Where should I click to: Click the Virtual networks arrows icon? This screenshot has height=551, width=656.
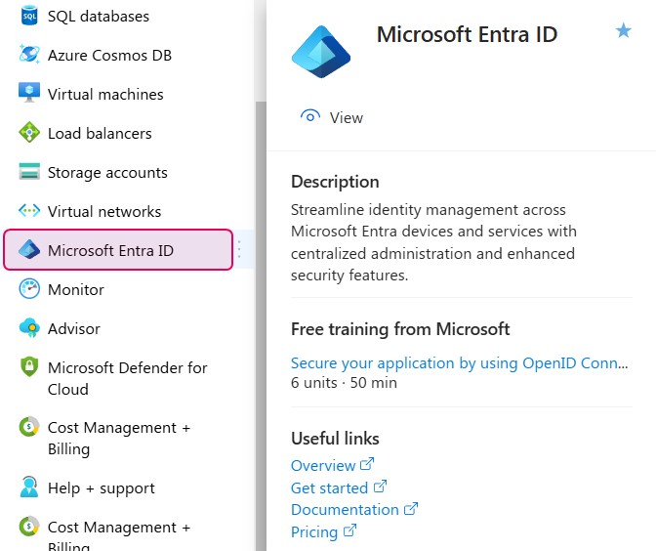click(29, 210)
